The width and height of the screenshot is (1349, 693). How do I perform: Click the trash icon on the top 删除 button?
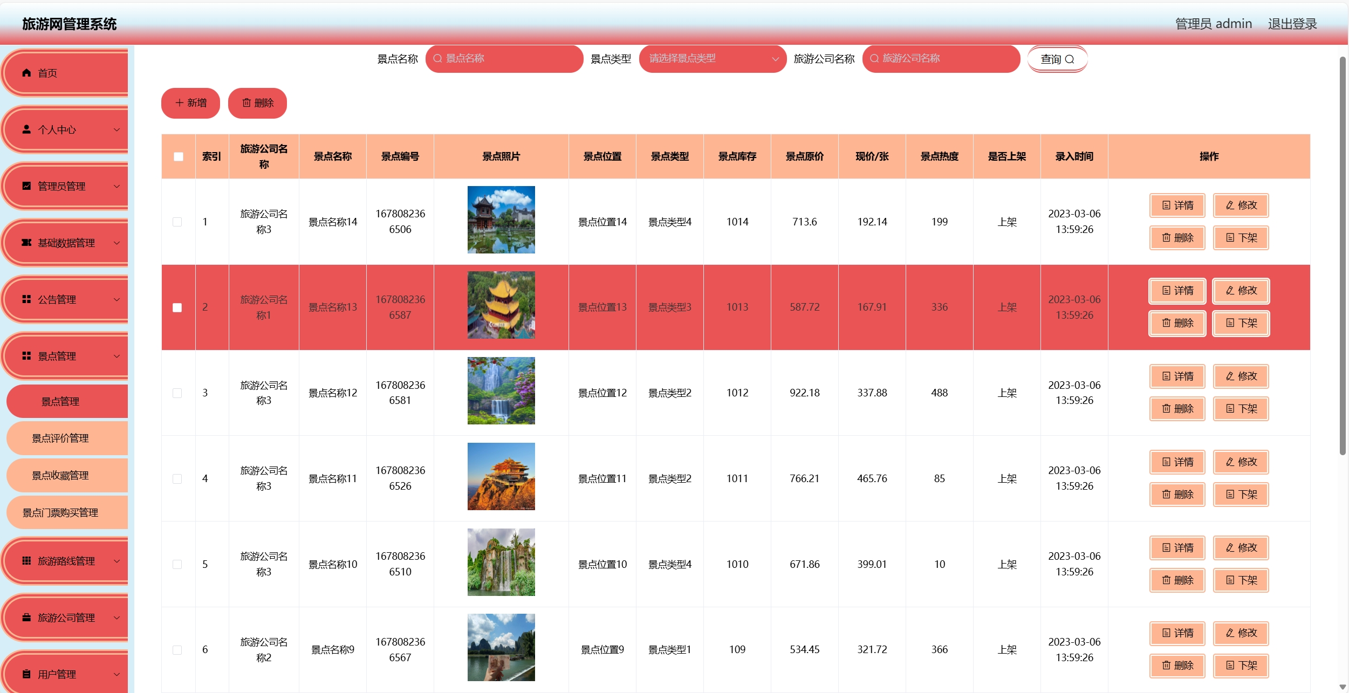(x=246, y=103)
